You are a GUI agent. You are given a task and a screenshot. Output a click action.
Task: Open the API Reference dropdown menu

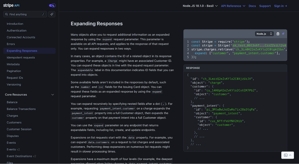coord(233,6)
